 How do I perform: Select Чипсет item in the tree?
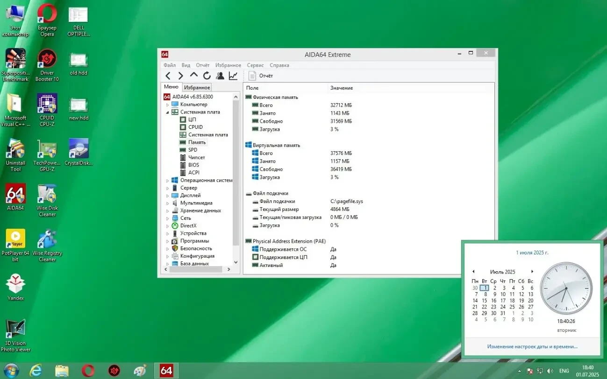click(196, 157)
